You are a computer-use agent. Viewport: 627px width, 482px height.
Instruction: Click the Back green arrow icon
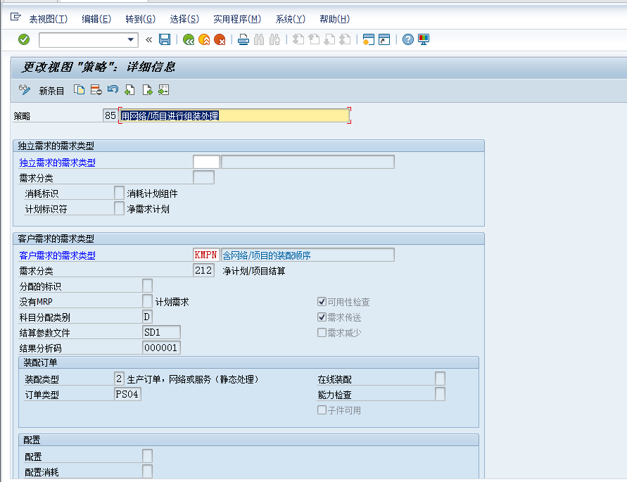[x=189, y=40]
